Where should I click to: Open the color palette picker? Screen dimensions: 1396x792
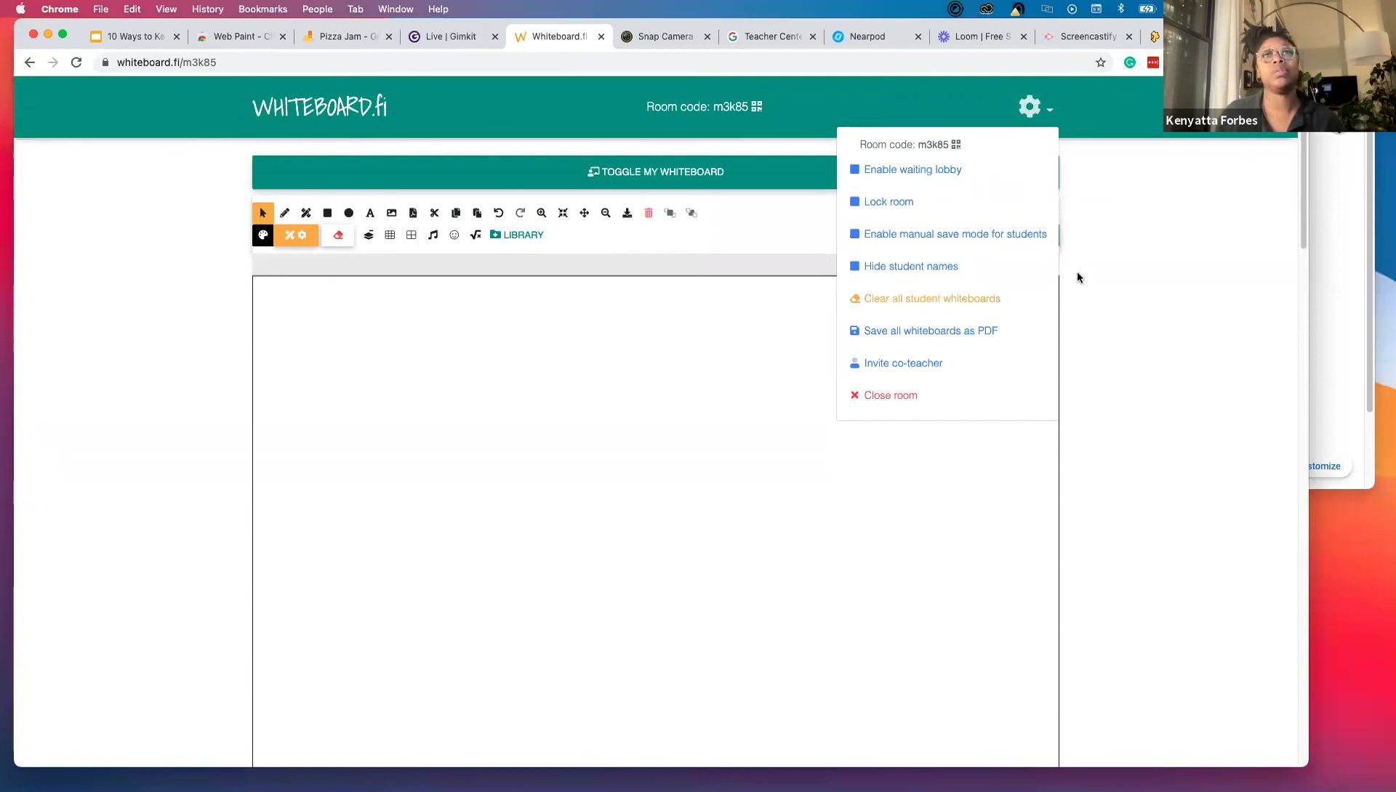pos(263,235)
